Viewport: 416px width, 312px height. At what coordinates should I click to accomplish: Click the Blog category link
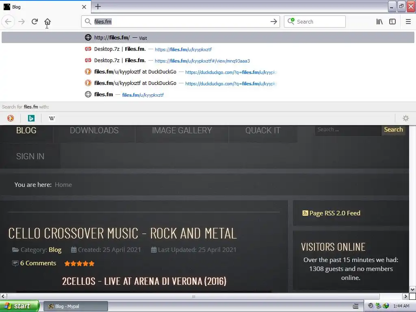point(55,250)
